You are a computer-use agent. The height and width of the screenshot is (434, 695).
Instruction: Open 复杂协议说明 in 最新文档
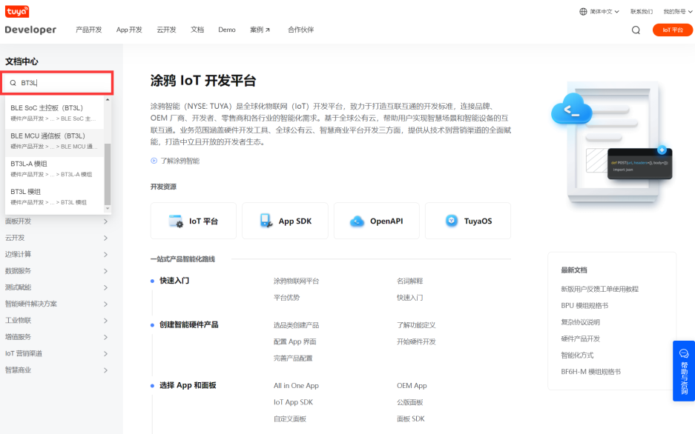[x=580, y=322]
